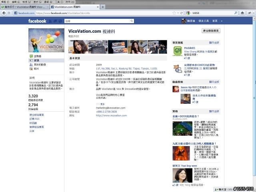
Task: Open first photo thumbnail of woman
Action: click(78, 47)
